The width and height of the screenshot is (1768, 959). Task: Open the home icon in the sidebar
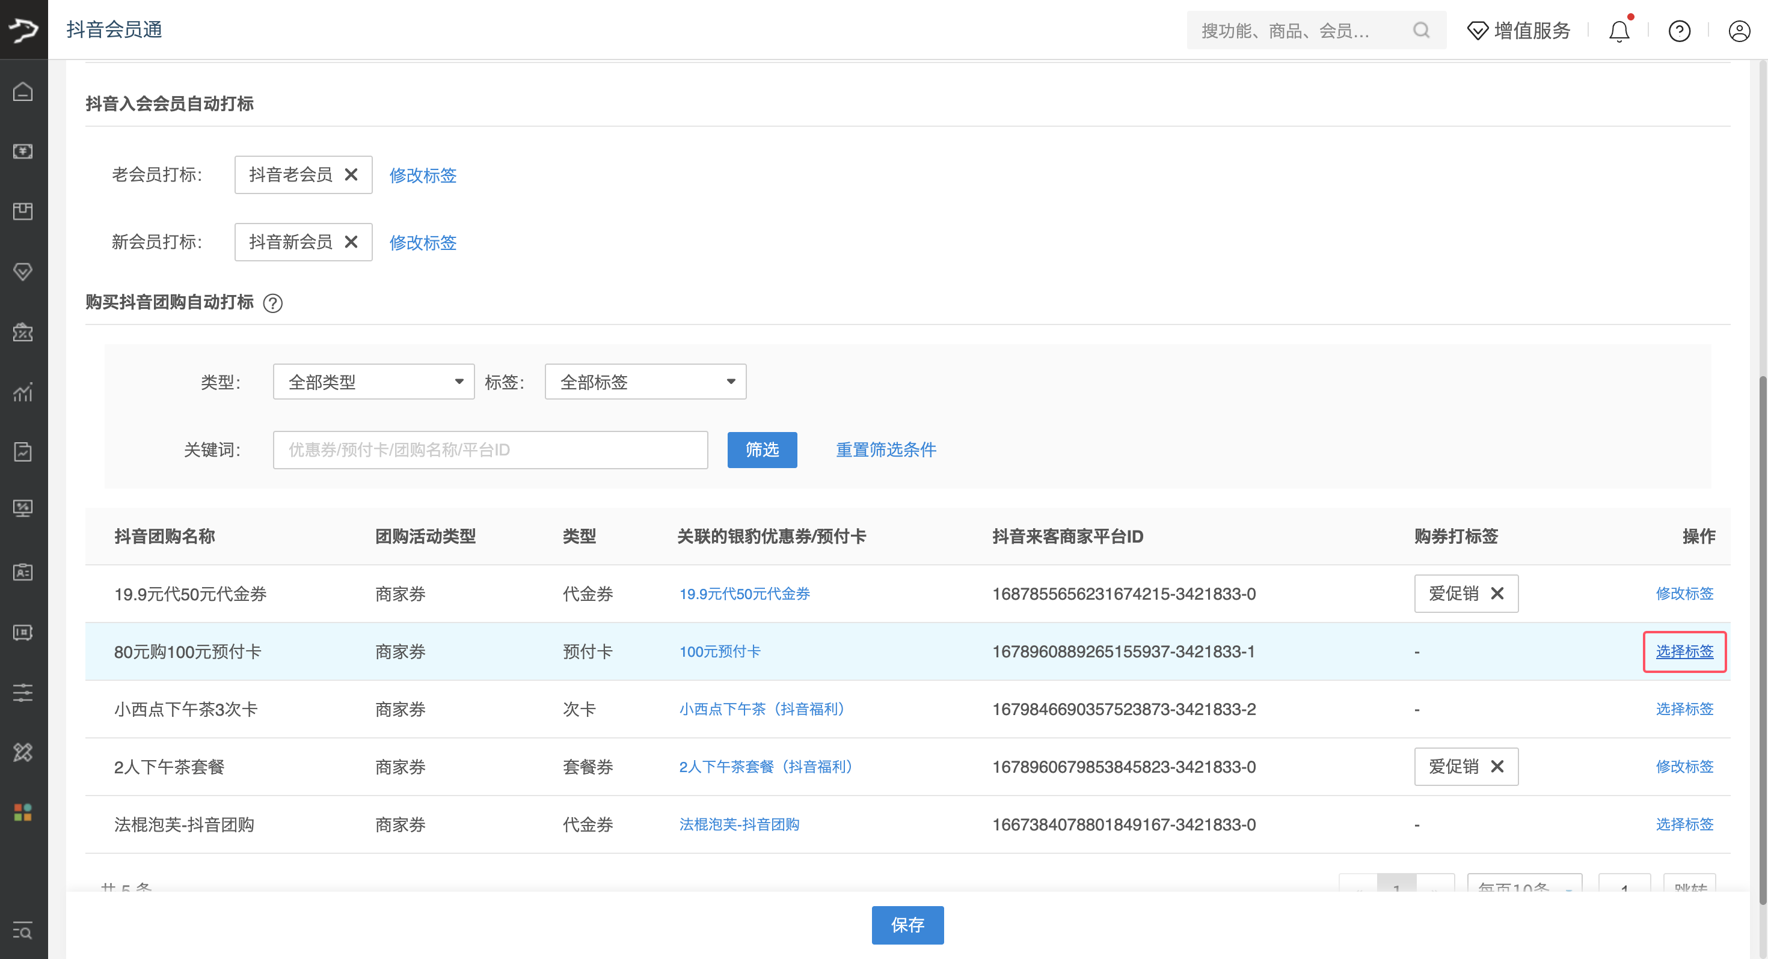pyautogui.click(x=23, y=91)
